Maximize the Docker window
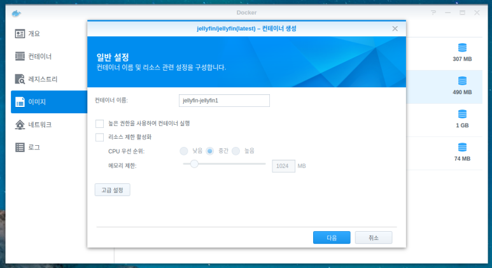Viewport: 492px width, 268px height. 462,13
